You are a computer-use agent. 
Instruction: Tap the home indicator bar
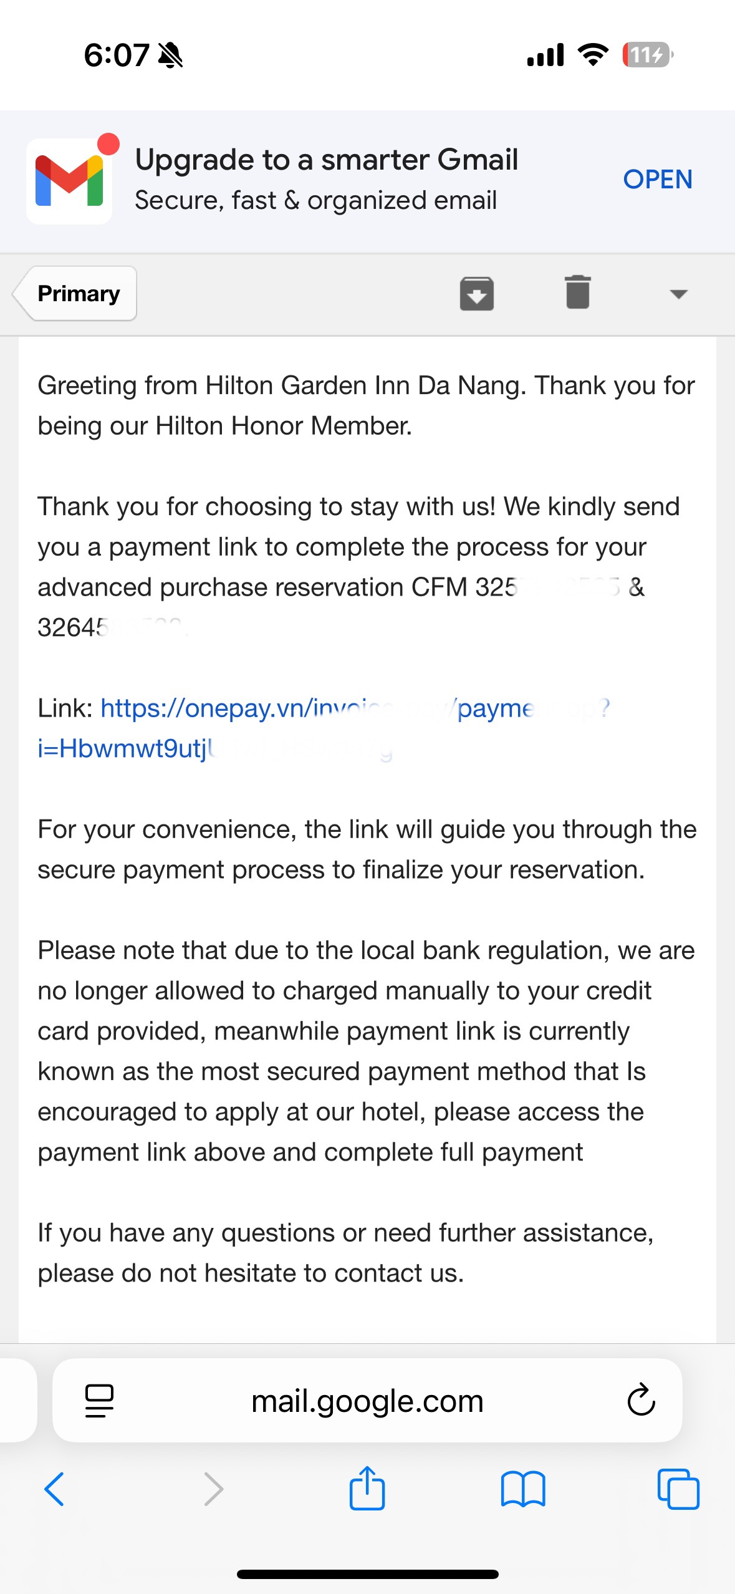click(367, 1574)
